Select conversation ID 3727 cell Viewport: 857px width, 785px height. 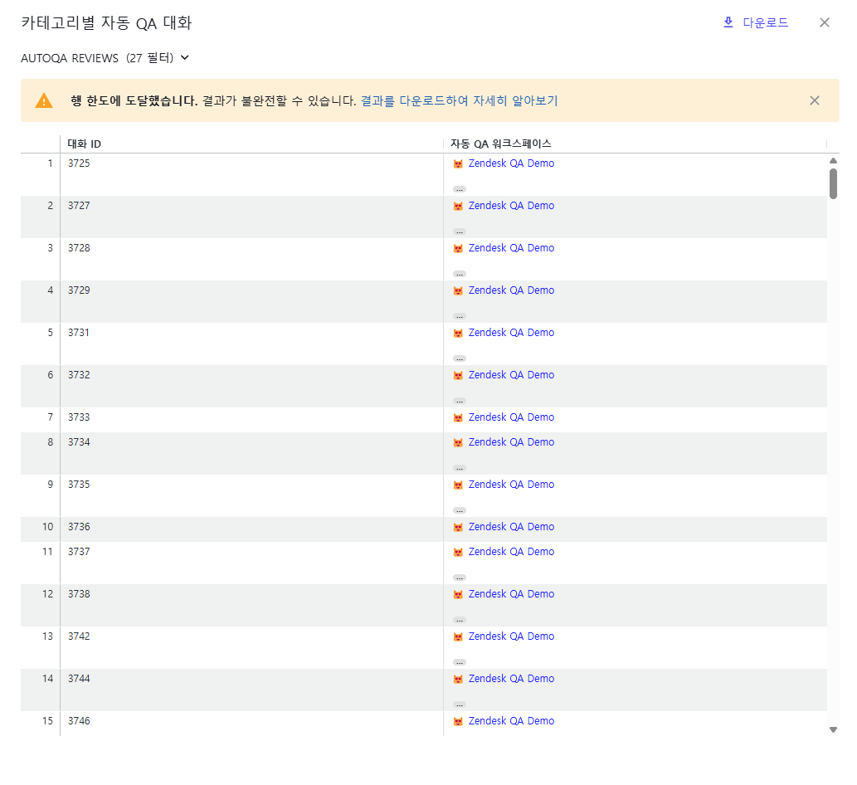coord(251,217)
